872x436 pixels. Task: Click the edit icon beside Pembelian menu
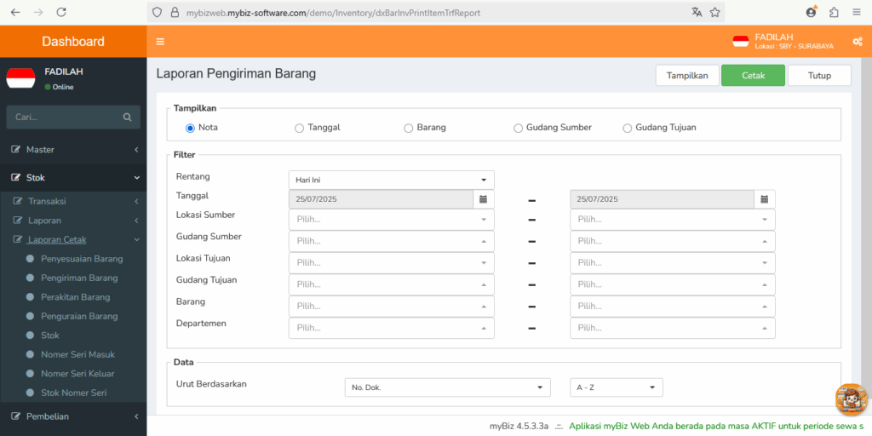[15, 416]
